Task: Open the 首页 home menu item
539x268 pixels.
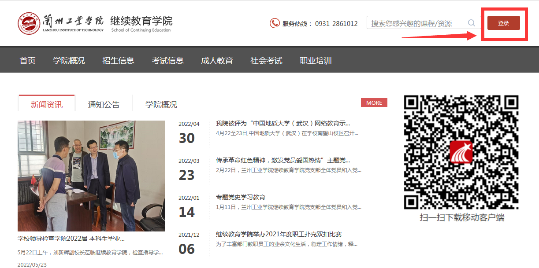Action: coord(27,60)
